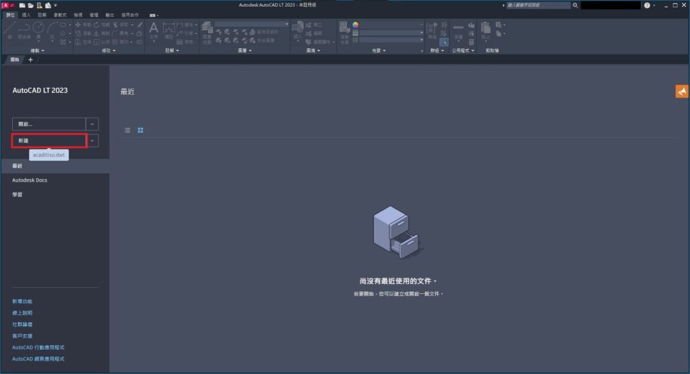Select Autodesk Docs in the sidebar
Viewport: 690px width, 374px height.
point(30,180)
